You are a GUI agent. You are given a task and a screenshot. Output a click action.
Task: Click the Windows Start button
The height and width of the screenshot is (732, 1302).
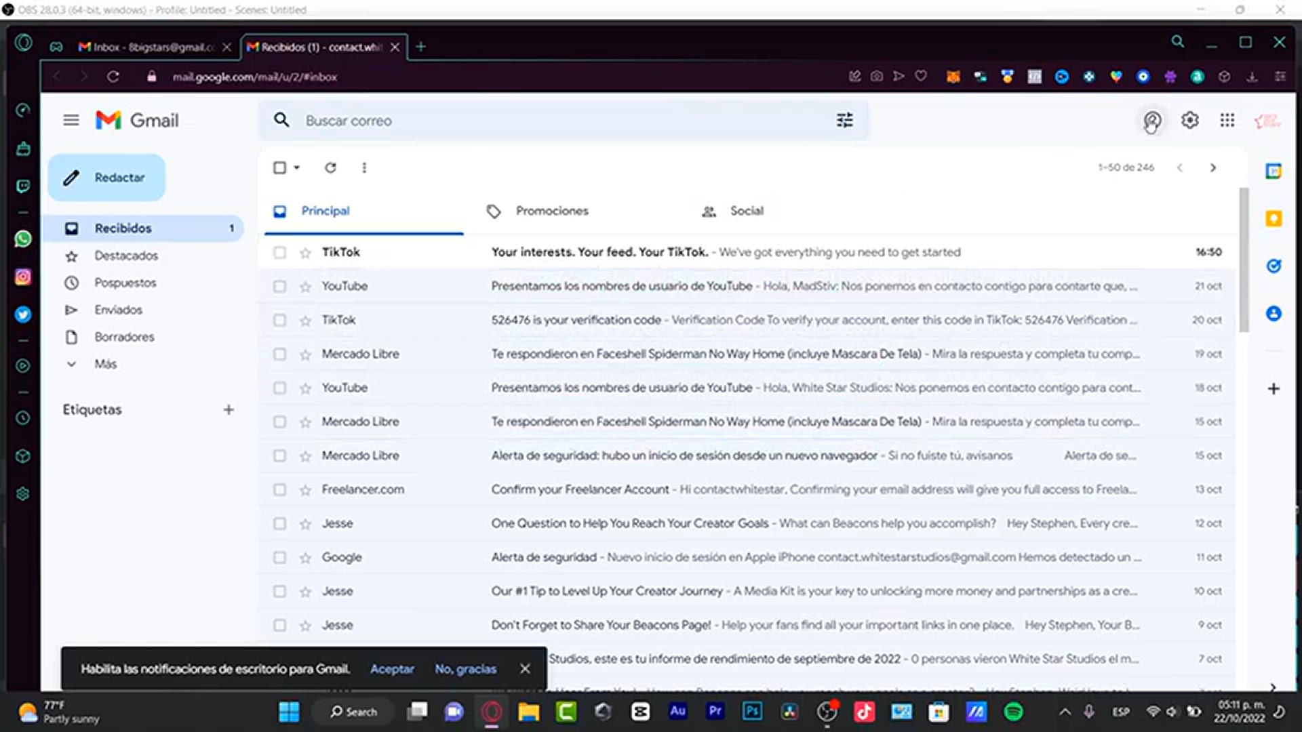(289, 712)
